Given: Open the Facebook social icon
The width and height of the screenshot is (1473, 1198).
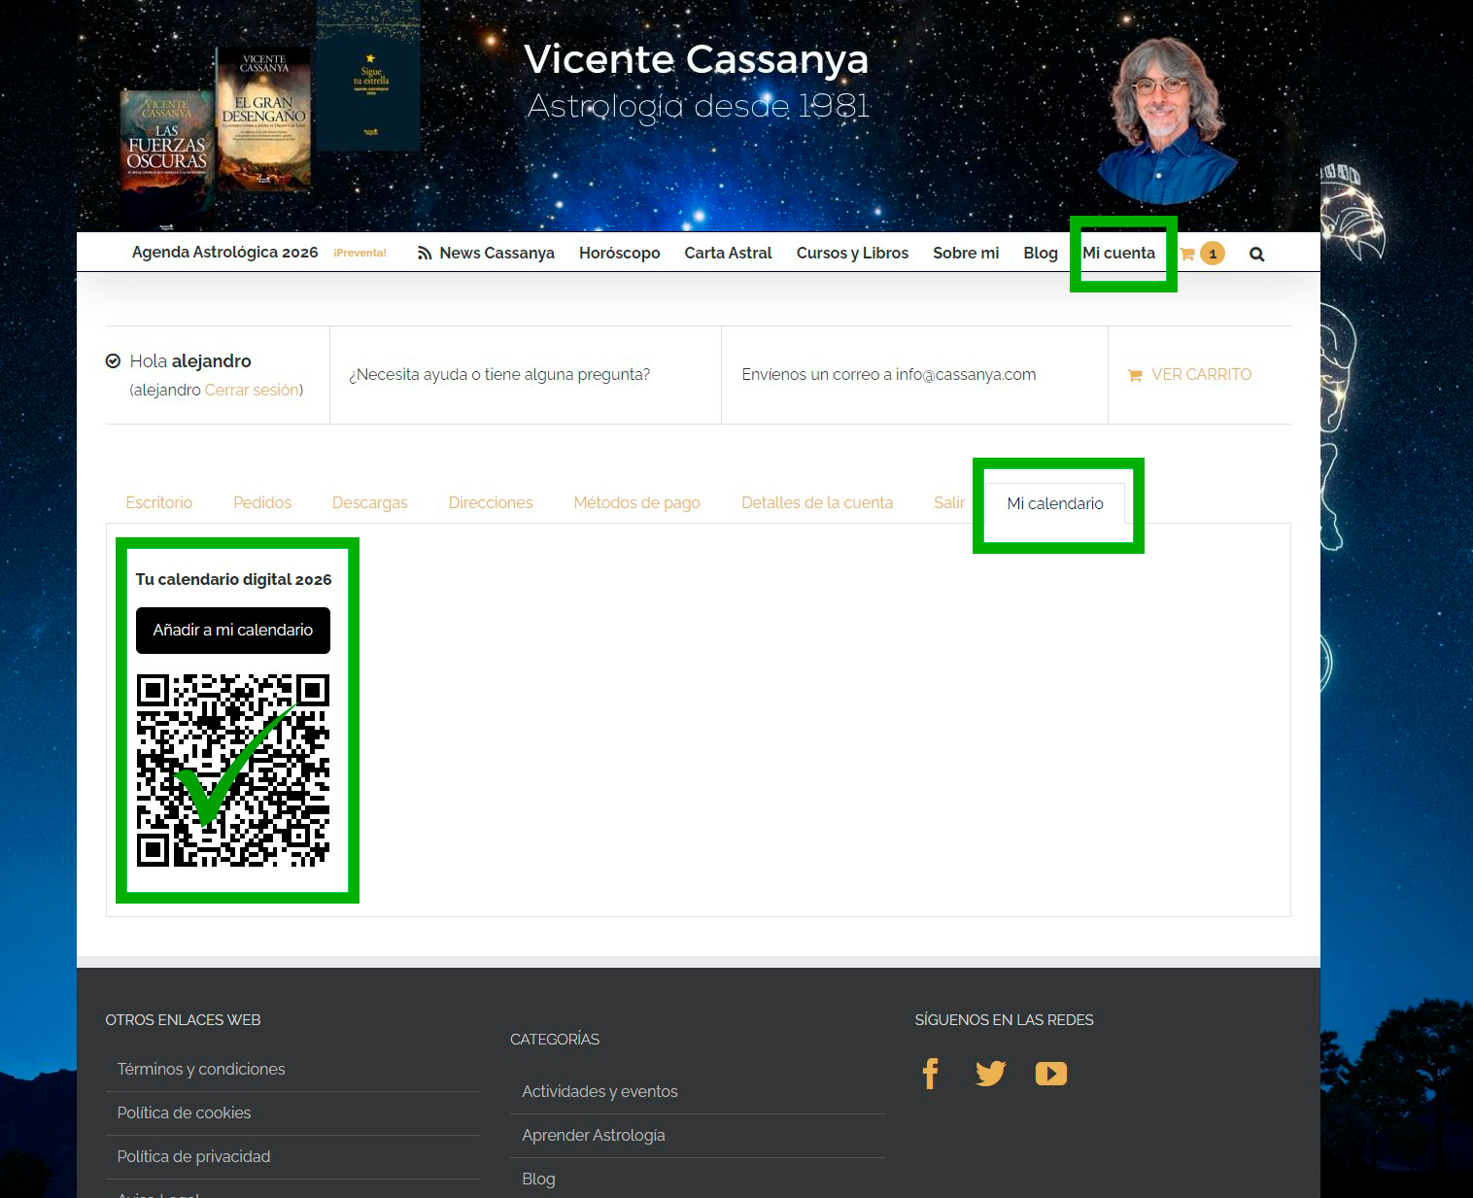Looking at the screenshot, I should tap(930, 1074).
